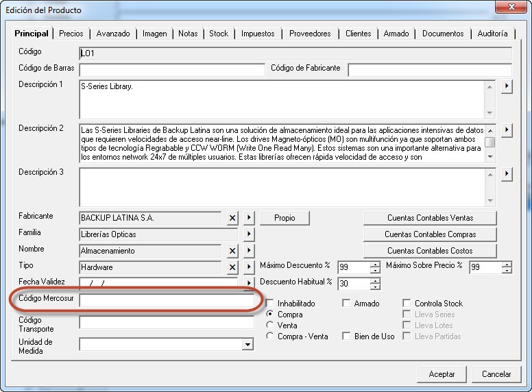
Task: Click inside Descripción 3 text area
Action: [x=282, y=187]
